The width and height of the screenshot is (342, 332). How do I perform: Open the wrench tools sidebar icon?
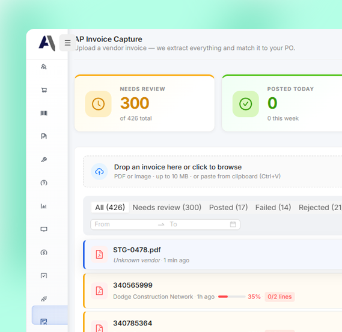click(44, 160)
